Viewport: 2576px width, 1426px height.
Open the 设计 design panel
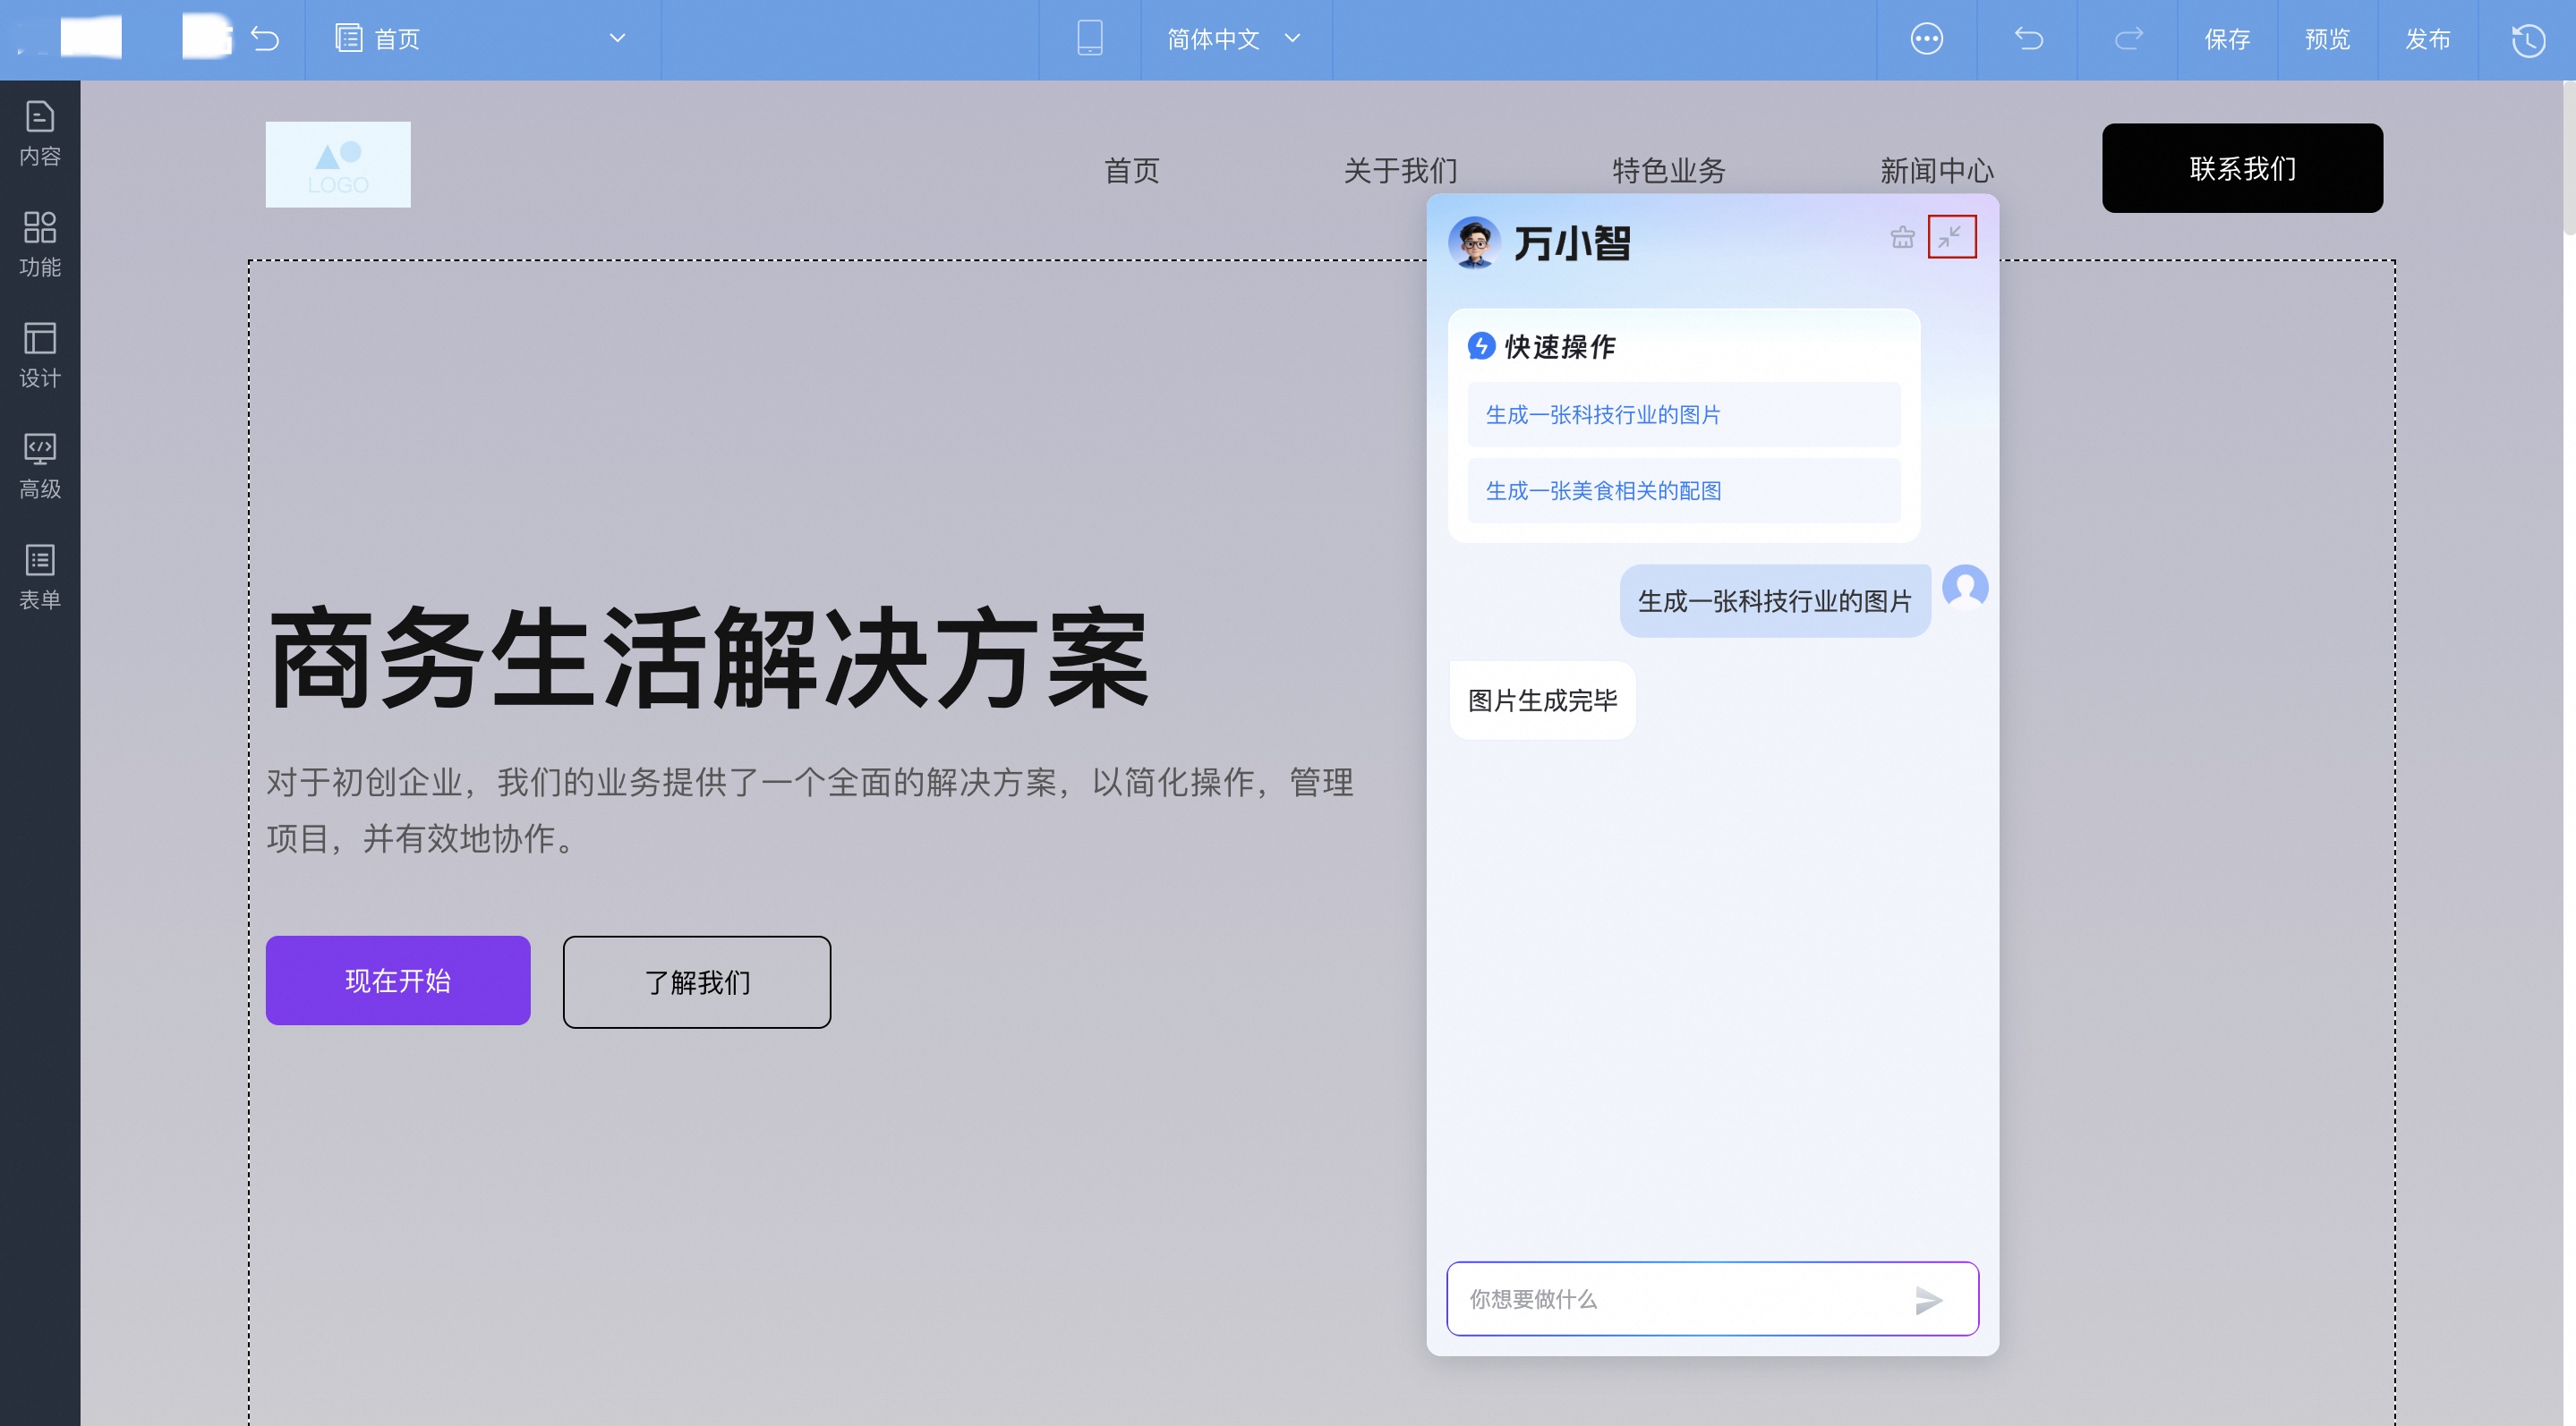pos(40,355)
